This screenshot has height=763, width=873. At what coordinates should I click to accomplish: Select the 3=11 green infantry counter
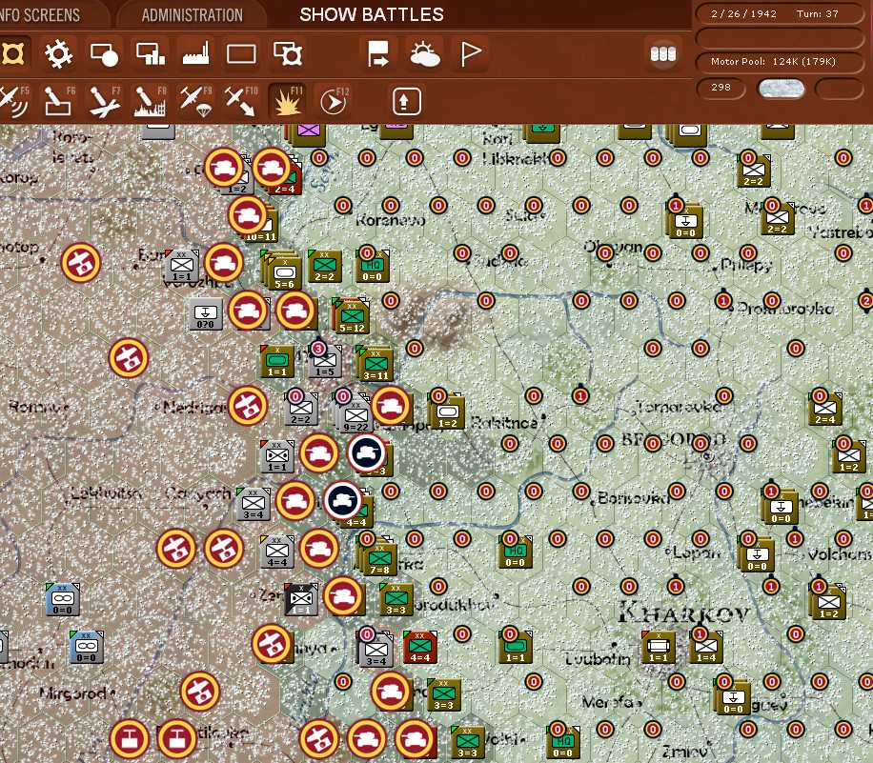coord(376,365)
